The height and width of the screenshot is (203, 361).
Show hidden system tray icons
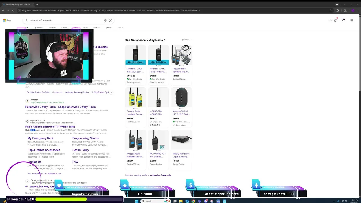pyautogui.click(x=334, y=201)
